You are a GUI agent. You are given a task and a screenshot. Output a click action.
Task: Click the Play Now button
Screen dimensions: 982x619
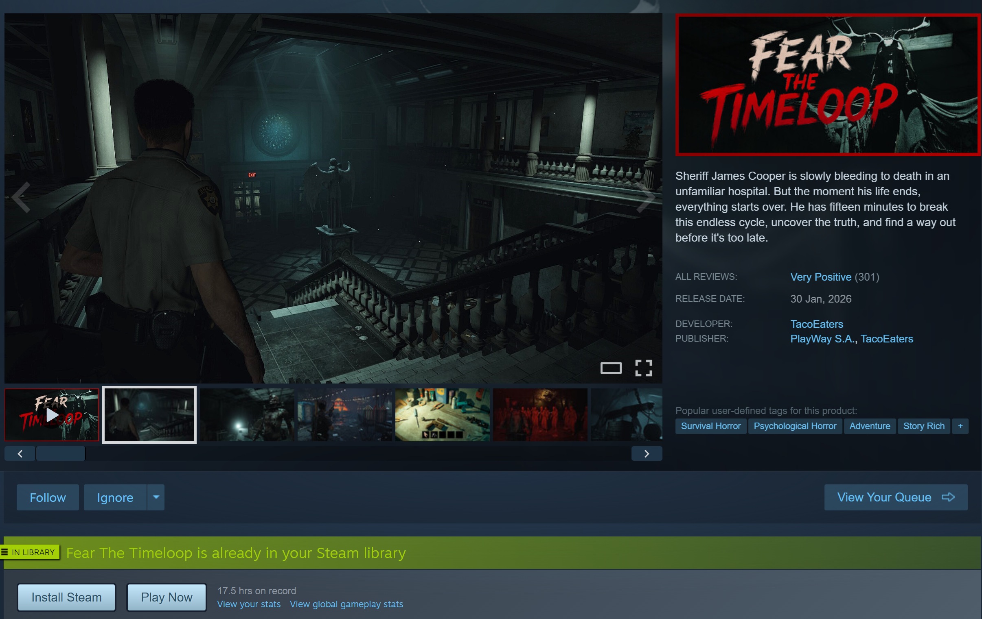167,597
